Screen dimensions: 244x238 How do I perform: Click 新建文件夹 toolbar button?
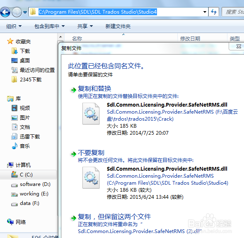[x=118, y=26]
